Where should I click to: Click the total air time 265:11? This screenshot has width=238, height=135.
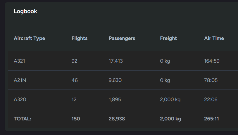click(x=211, y=119)
